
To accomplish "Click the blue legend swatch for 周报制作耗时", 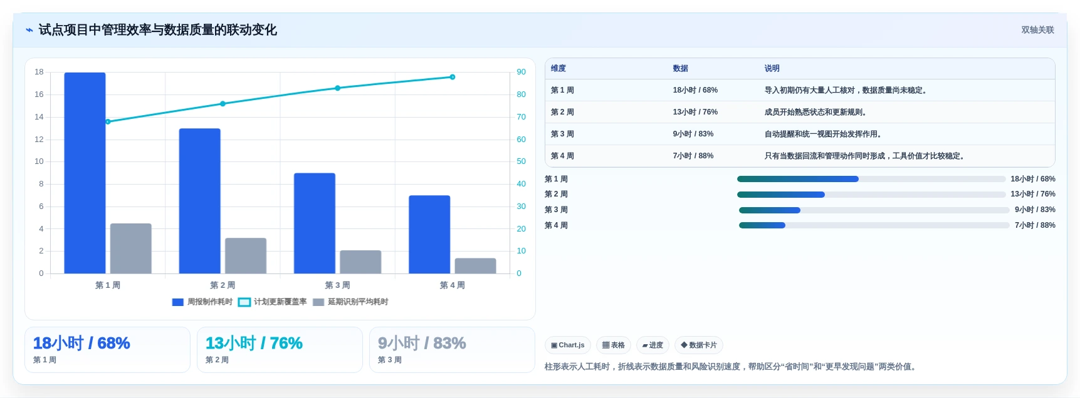I will click(178, 302).
